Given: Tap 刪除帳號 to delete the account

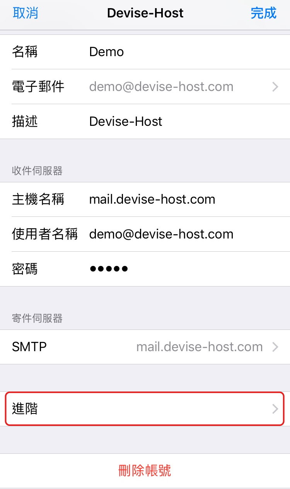Looking at the screenshot, I should [x=145, y=471].
